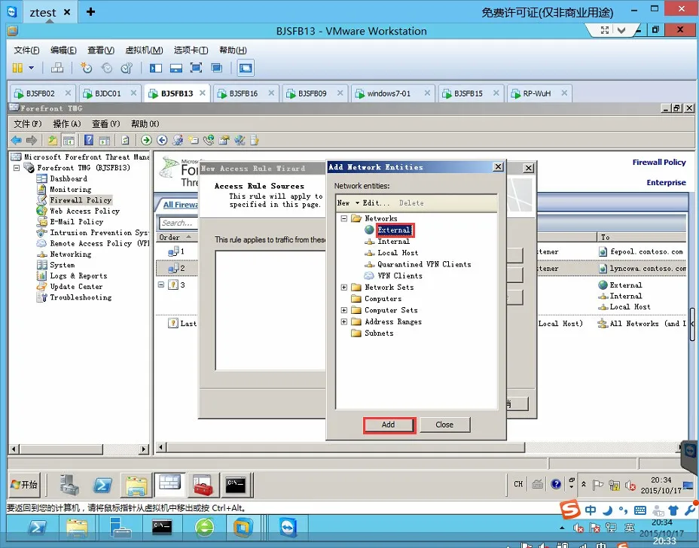Click the Close button in Add Network Entities
699x548 pixels.
[444, 425]
